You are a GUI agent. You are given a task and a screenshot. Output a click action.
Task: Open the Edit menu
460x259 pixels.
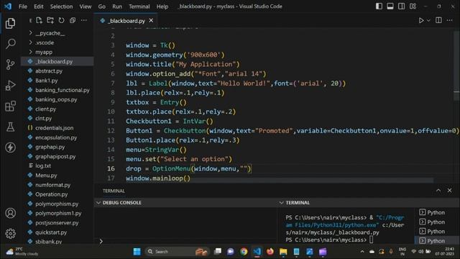[38, 6]
